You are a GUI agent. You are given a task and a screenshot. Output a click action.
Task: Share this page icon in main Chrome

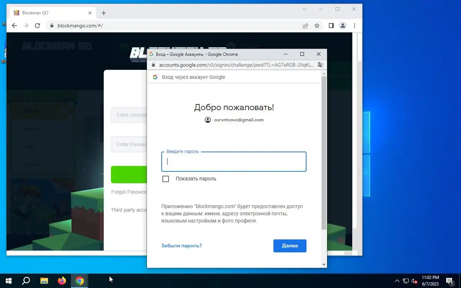click(x=305, y=26)
